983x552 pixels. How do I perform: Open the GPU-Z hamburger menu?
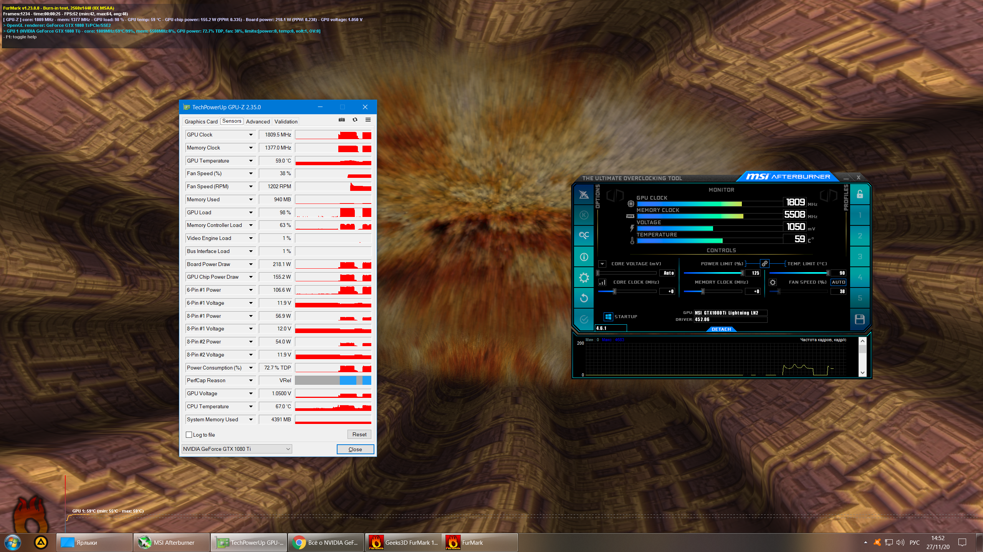[x=368, y=120]
